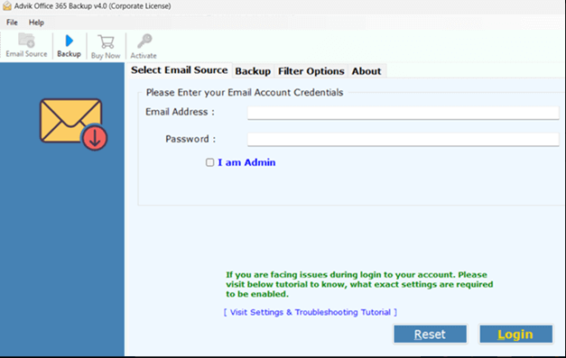
Task: Open Visit Settings & Troubleshooting Tutorial link
Action: tap(310, 312)
